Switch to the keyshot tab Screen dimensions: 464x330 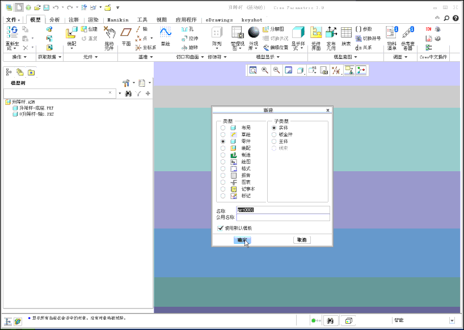(252, 20)
